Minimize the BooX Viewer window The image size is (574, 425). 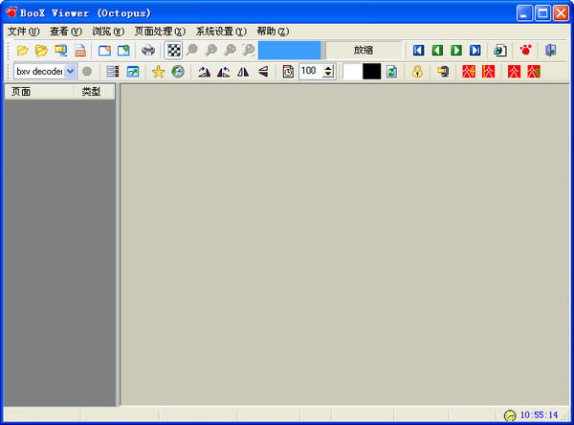524,13
